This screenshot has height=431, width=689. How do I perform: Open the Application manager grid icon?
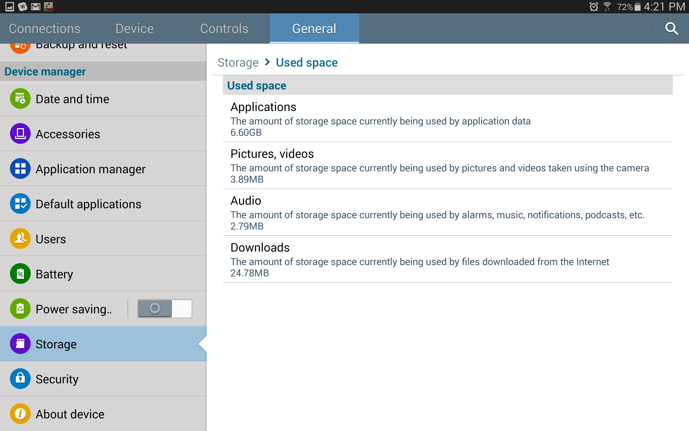click(x=20, y=169)
